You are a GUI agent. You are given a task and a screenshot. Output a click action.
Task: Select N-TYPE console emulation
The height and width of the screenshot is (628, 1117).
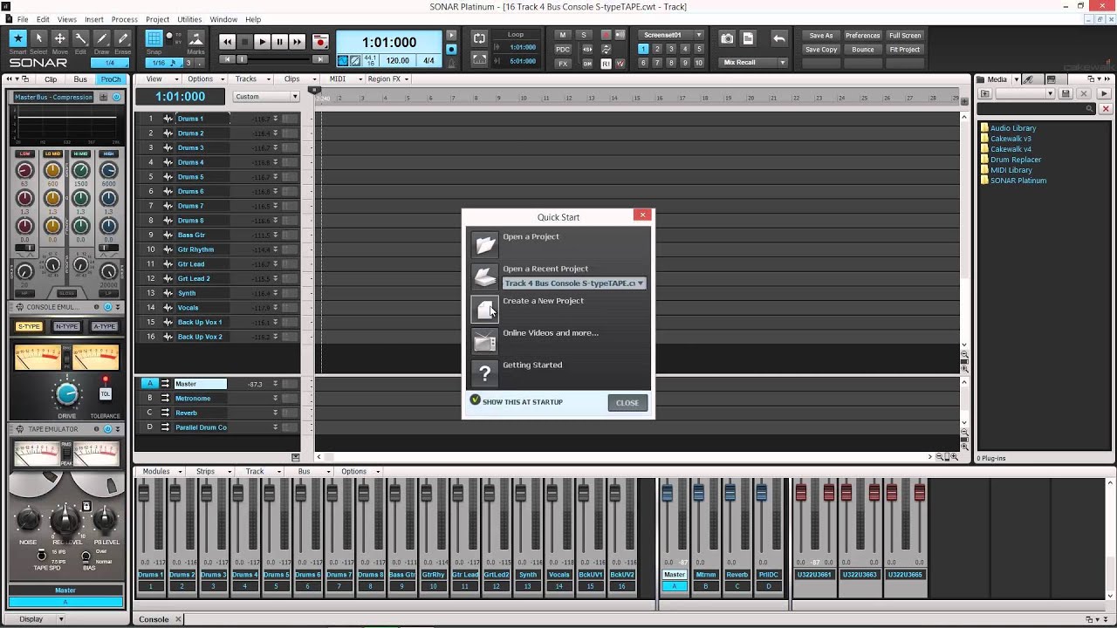(67, 326)
